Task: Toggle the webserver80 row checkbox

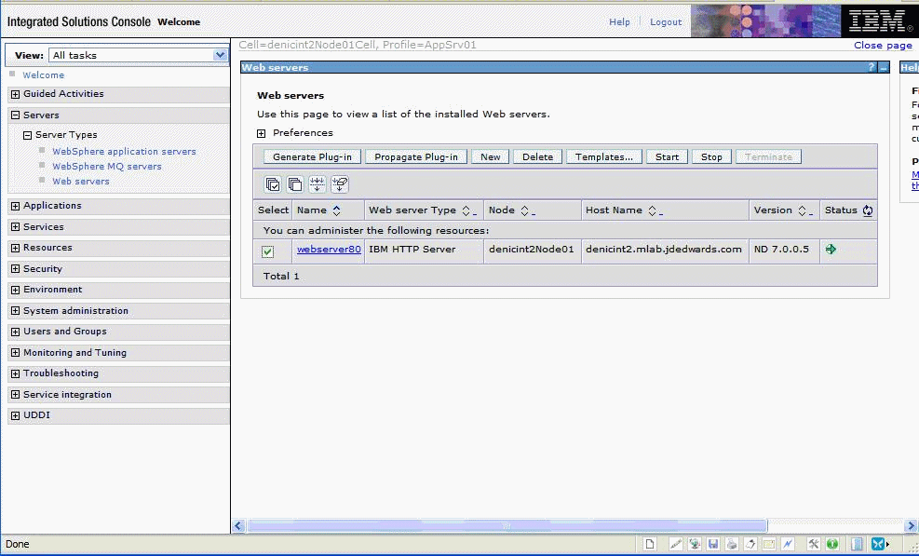Action: (x=268, y=251)
